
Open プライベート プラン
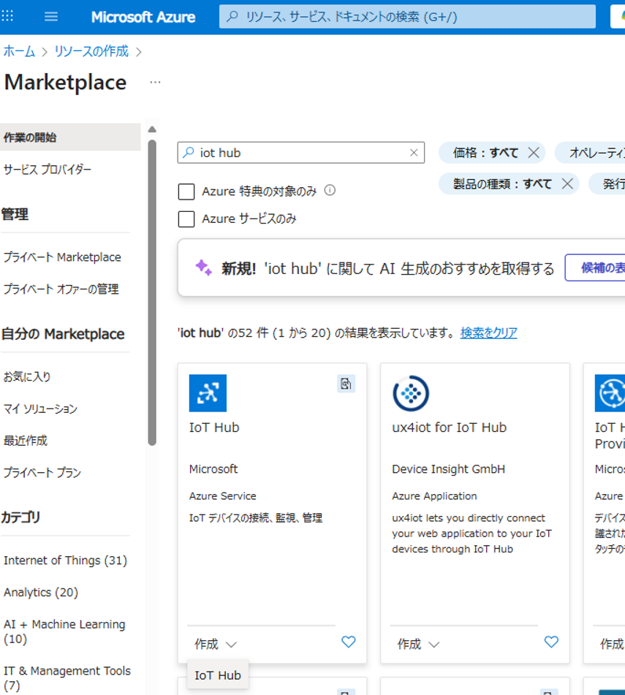[42, 473]
